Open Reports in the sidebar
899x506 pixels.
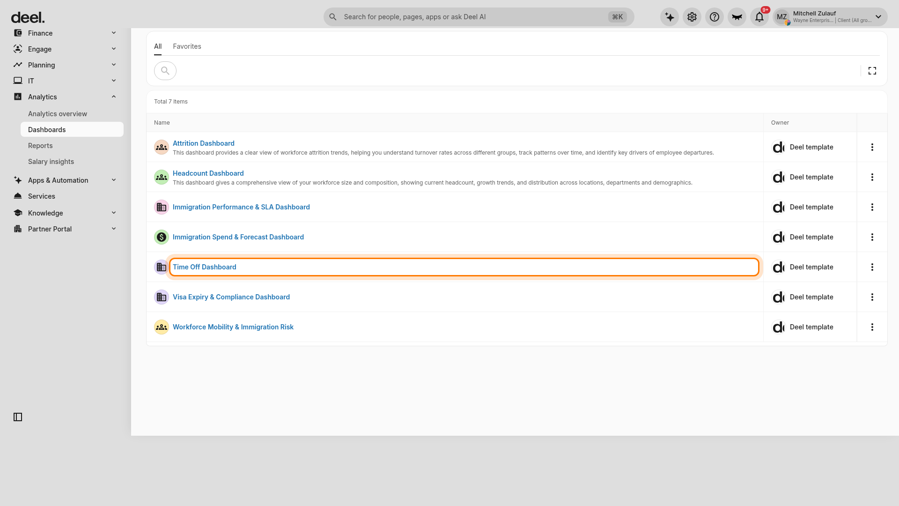click(40, 146)
